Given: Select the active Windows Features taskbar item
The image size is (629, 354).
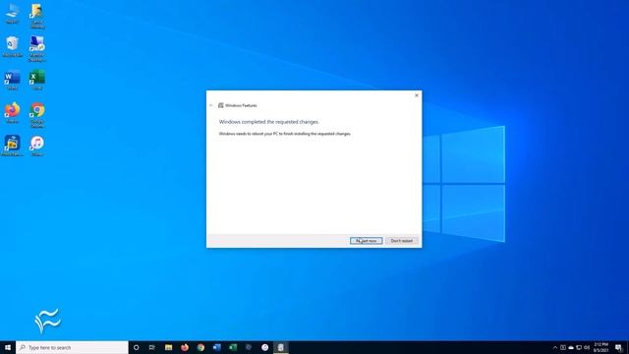Looking at the screenshot, I should click(x=281, y=347).
